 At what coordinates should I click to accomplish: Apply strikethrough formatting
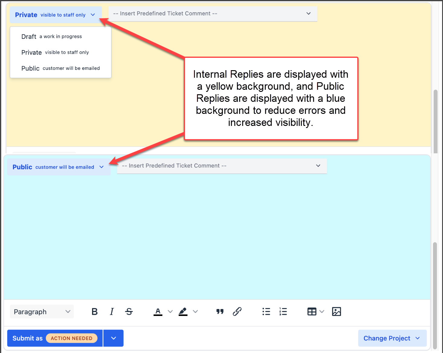(x=129, y=312)
